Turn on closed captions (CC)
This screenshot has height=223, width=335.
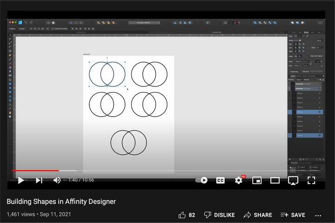click(x=220, y=180)
